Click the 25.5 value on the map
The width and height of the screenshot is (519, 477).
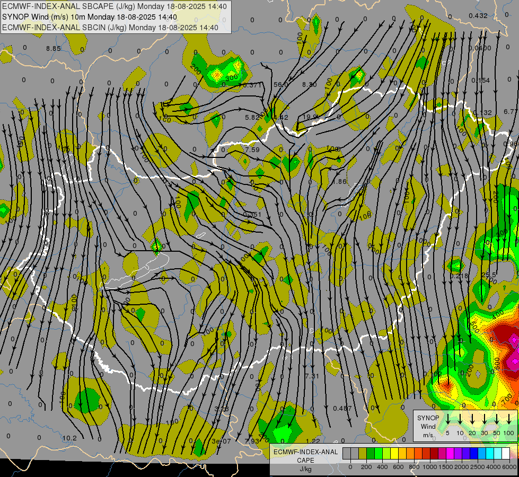pos(489,275)
